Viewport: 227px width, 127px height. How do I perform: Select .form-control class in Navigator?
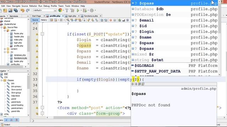pos(16,90)
